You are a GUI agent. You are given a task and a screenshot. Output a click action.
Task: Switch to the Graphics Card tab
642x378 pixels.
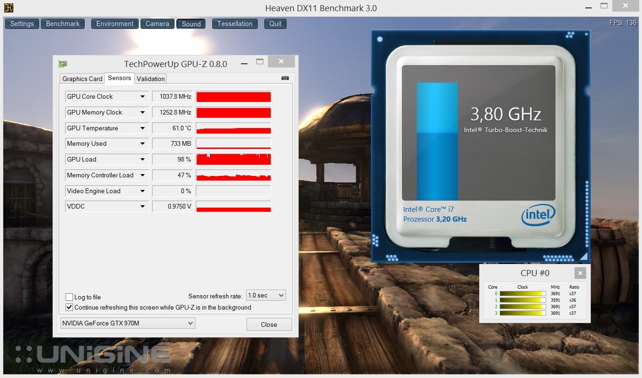click(x=82, y=79)
